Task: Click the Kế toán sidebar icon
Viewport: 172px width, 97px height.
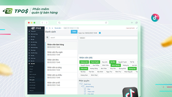Action: coord(29,56)
